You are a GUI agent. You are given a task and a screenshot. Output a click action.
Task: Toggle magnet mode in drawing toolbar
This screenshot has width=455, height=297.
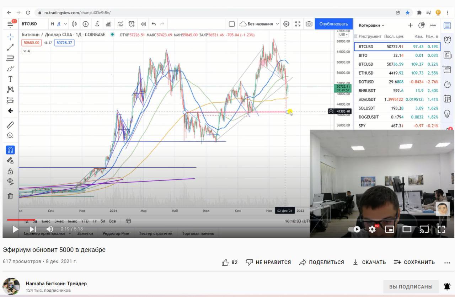pyautogui.click(x=10, y=150)
